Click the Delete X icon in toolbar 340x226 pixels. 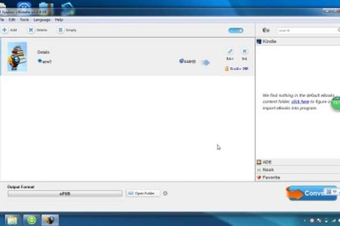tap(31, 30)
